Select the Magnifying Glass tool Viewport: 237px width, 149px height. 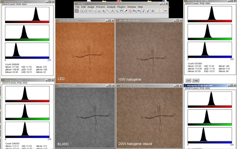click(117, 11)
